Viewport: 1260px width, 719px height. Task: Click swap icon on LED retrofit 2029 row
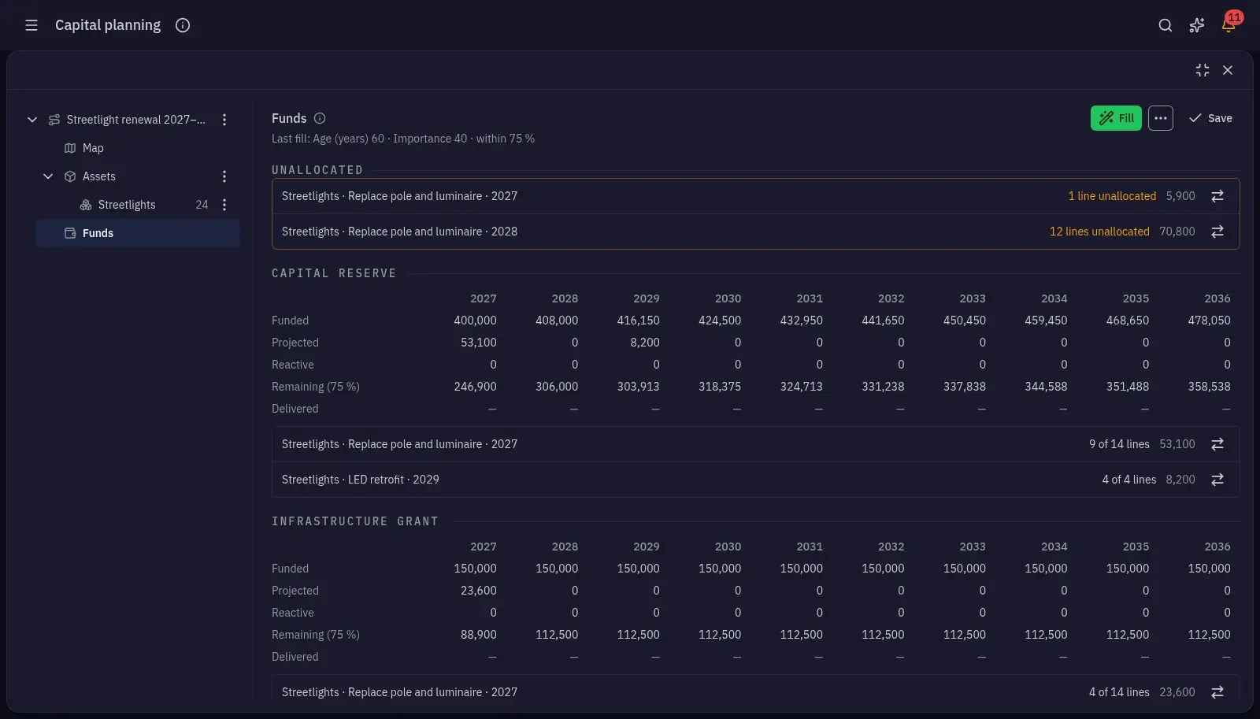(x=1217, y=480)
